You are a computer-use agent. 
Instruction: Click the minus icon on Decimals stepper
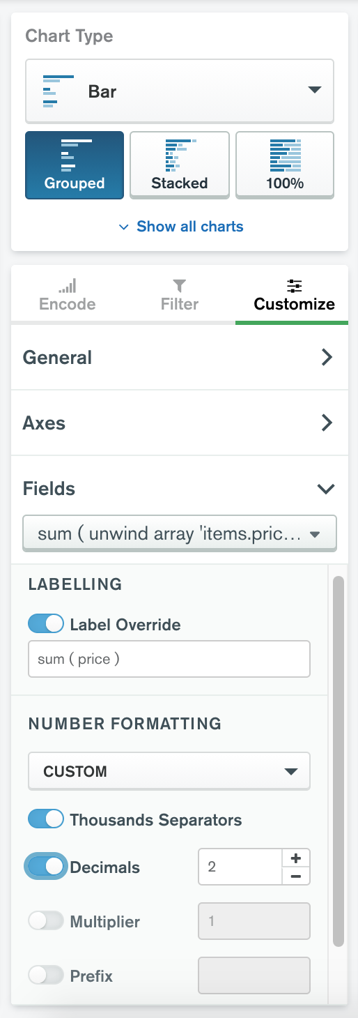[295, 876]
